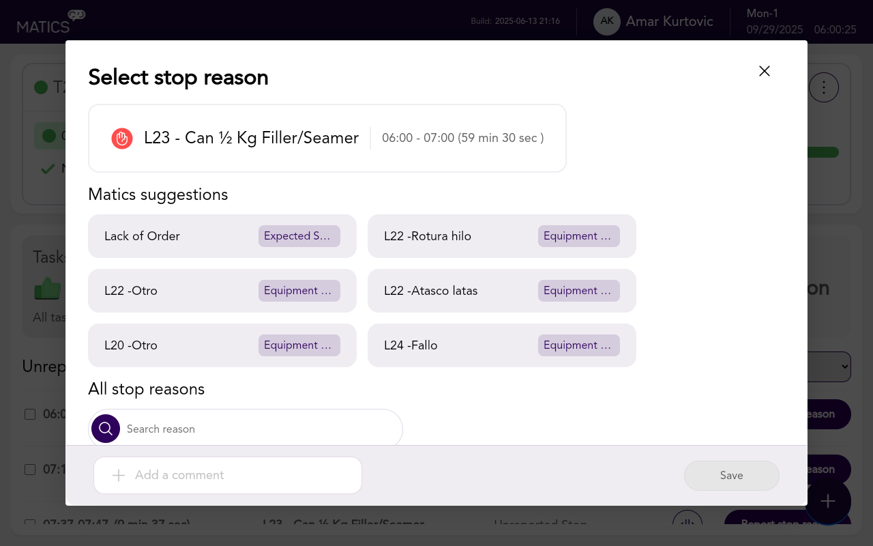Choose the L20 -Otro suggestion

[222, 345]
